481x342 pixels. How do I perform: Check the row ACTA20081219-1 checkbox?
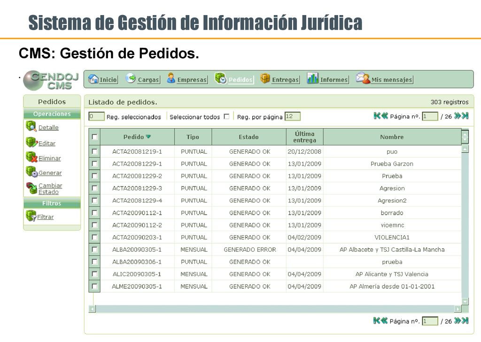pyautogui.click(x=94, y=152)
